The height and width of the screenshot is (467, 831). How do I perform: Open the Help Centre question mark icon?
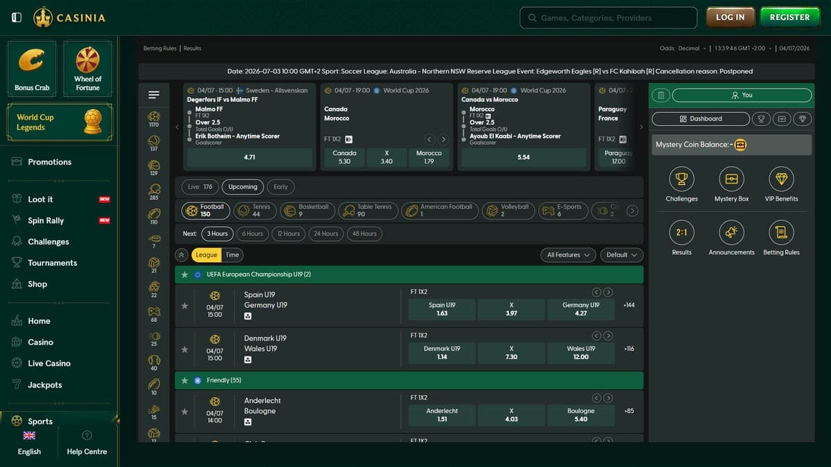(87, 435)
